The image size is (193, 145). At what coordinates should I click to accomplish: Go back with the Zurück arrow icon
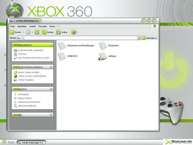12,32
